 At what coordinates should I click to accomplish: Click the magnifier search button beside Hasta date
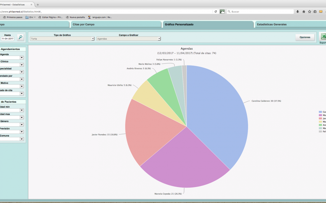click(21, 37)
